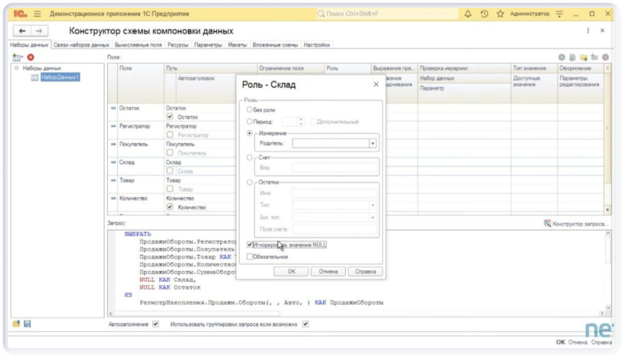Select the Остатки radio button
The image size is (623, 357).
point(250,182)
